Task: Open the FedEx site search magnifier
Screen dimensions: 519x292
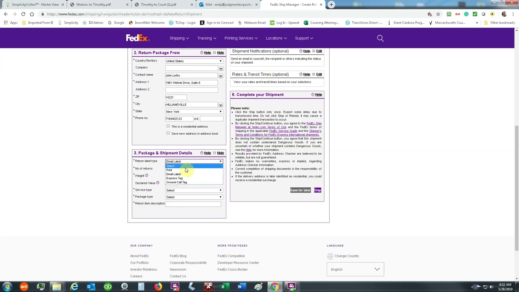Action: [380, 38]
